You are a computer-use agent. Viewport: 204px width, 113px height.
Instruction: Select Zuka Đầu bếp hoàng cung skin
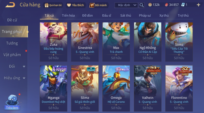(x=54, y=42)
